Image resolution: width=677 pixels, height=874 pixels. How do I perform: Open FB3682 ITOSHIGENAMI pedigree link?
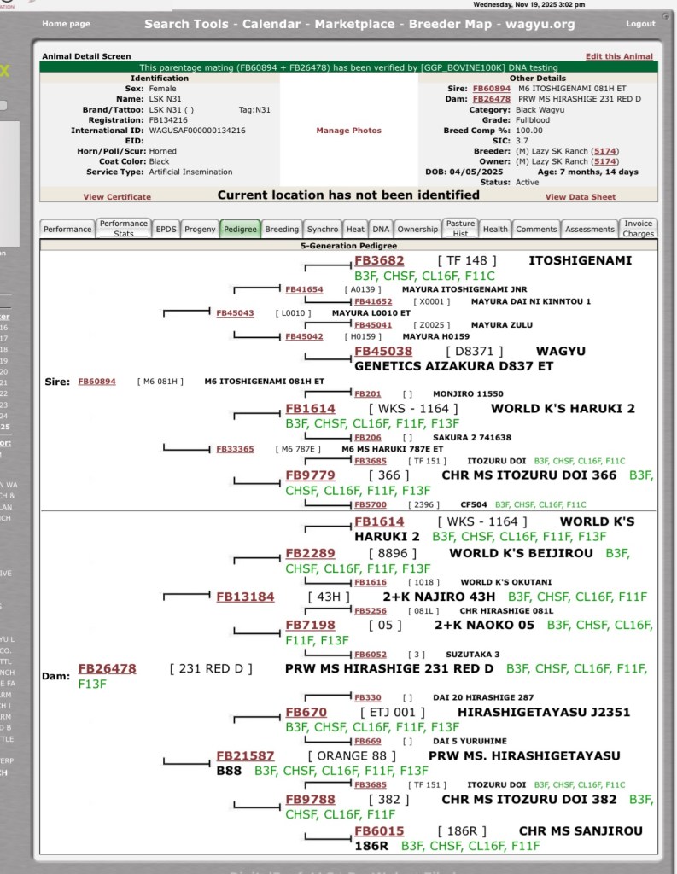point(379,260)
